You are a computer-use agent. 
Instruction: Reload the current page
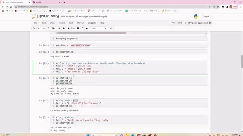[x=11, y=7]
